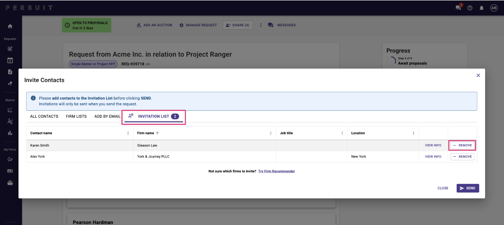
Task: Sort by the Contact name column header
Action: click(x=41, y=133)
